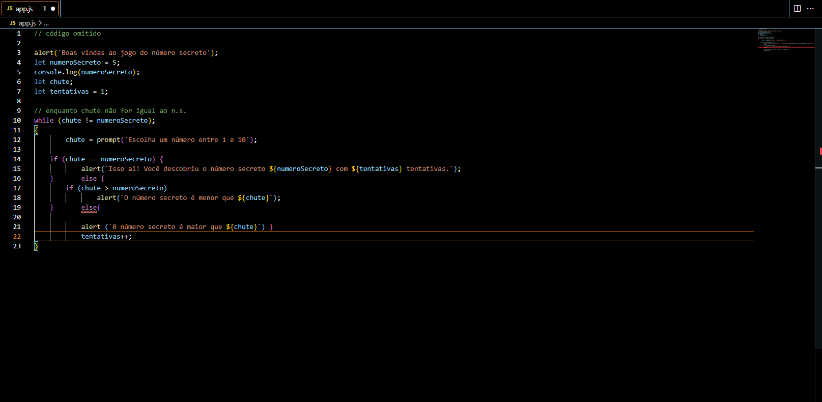Click the unsaved-changes dot on app.js tab
The height and width of the screenshot is (402, 822).
(53, 9)
